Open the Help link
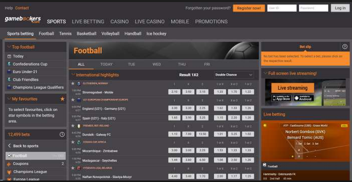 coord(9,8)
